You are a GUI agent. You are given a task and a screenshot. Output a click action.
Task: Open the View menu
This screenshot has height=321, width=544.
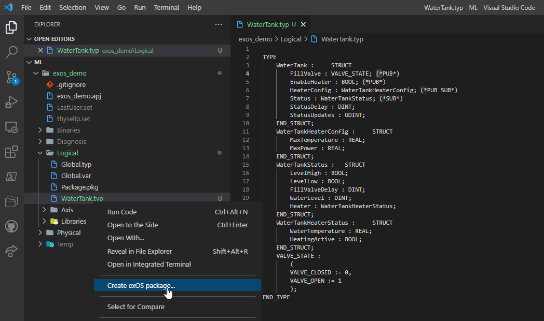[x=102, y=7]
